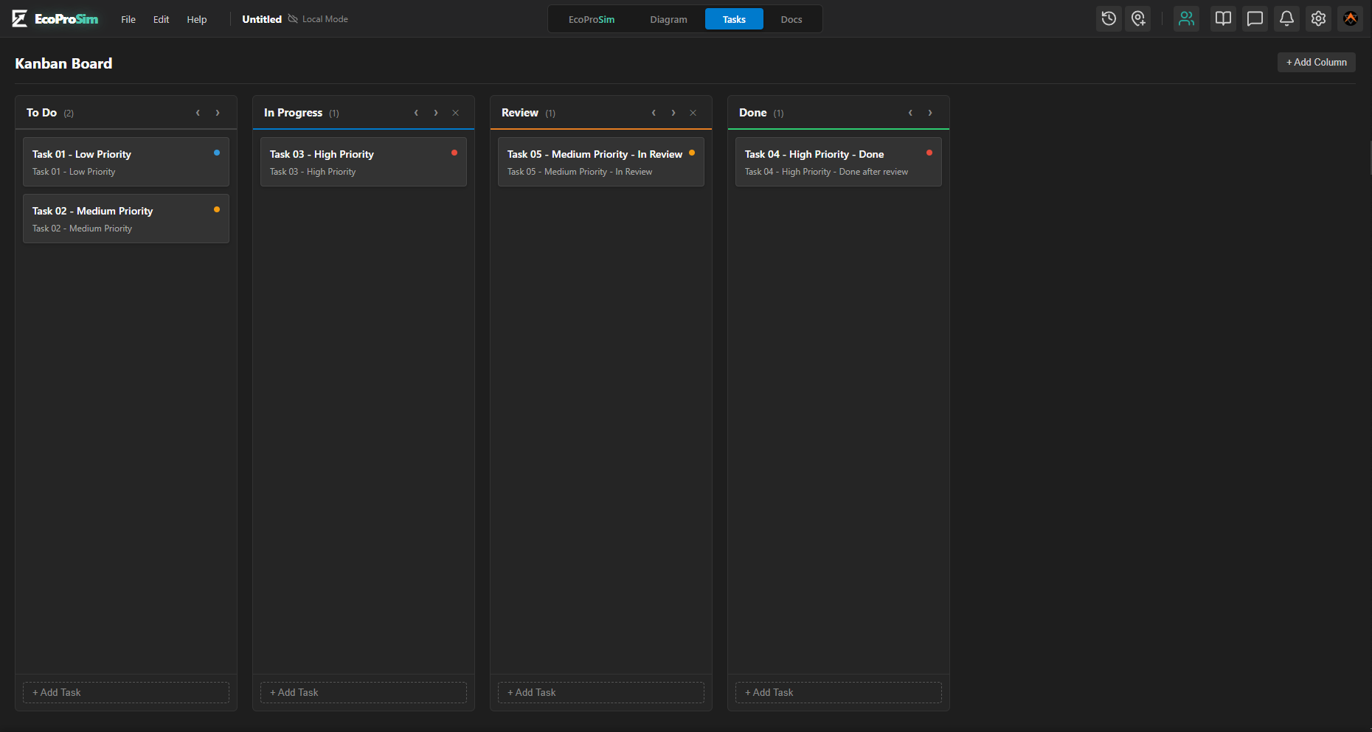
Task: Add a task to the Done column
Action: click(x=839, y=692)
